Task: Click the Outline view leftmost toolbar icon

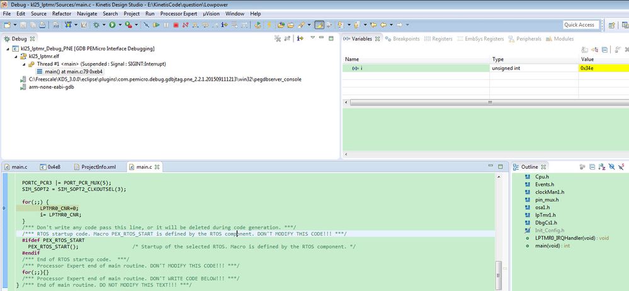Action: pos(582,166)
